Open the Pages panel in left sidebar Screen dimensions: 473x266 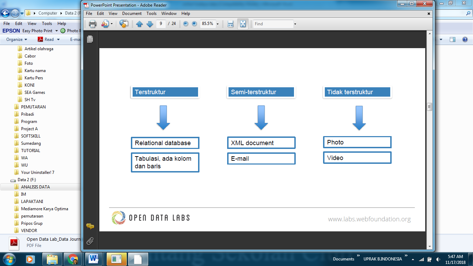[90, 39]
